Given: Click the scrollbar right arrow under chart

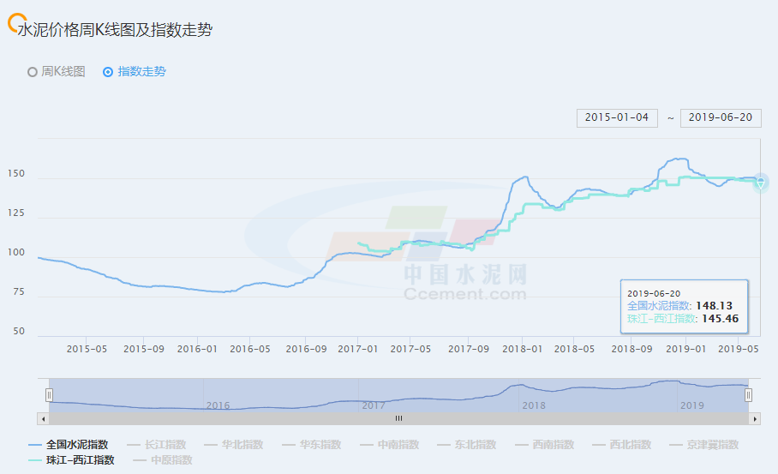Looking at the screenshot, I should pyautogui.click(x=755, y=418).
